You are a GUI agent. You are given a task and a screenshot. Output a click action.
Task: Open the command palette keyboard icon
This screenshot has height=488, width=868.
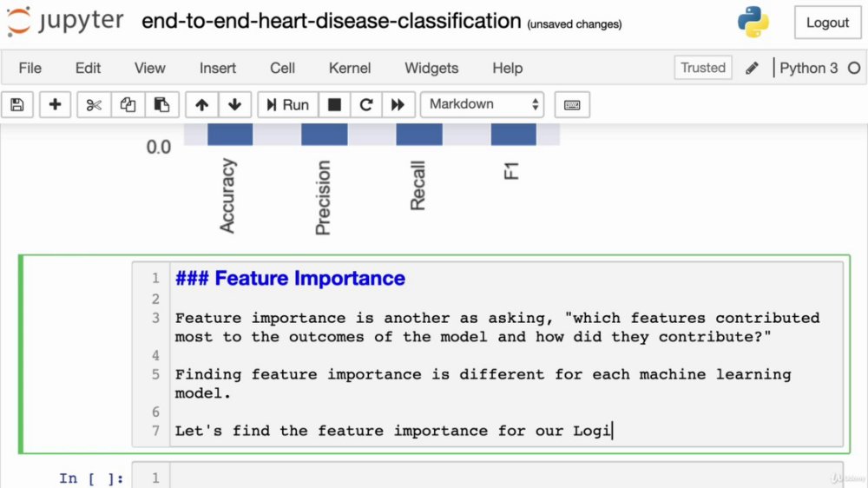tap(572, 105)
